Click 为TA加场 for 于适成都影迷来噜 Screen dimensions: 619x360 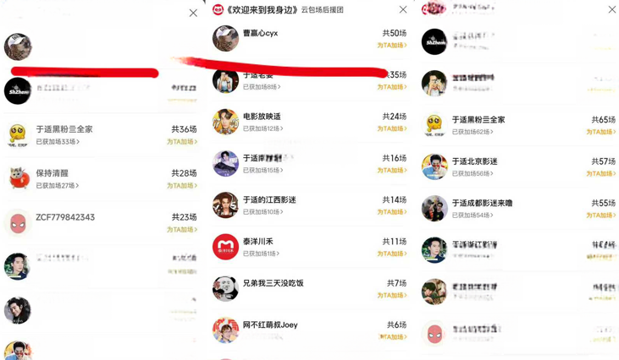click(601, 215)
